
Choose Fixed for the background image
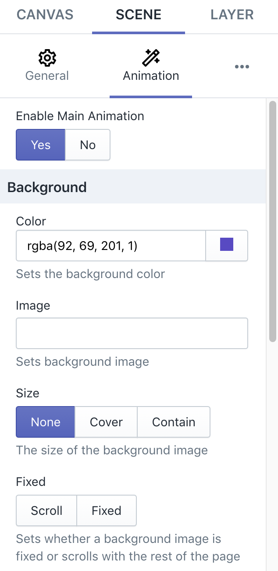pyautogui.click(x=107, y=510)
